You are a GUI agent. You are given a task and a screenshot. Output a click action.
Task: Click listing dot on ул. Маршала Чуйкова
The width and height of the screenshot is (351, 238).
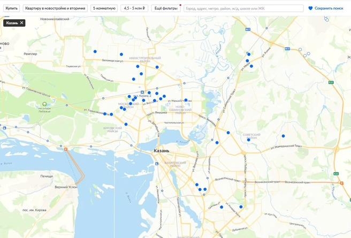pos(186,100)
